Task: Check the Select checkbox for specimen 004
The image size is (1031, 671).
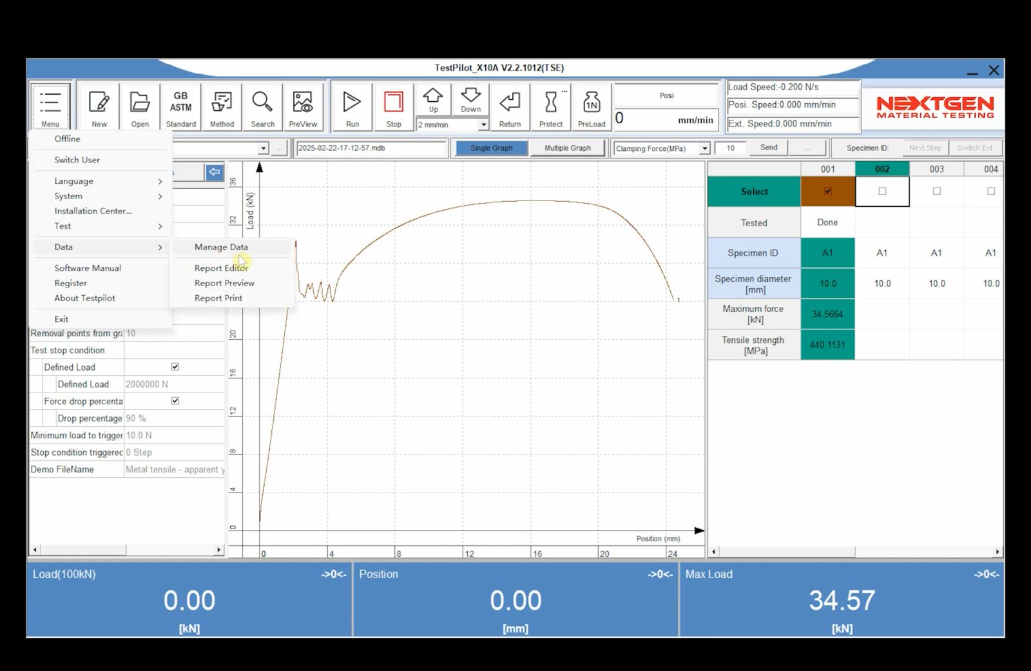Action: pyautogui.click(x=991, y=191)
